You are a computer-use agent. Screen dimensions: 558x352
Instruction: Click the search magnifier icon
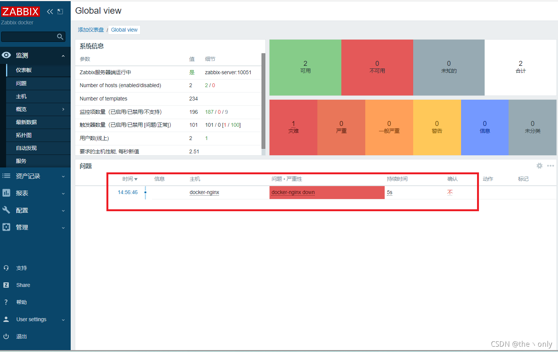point(60,37)
